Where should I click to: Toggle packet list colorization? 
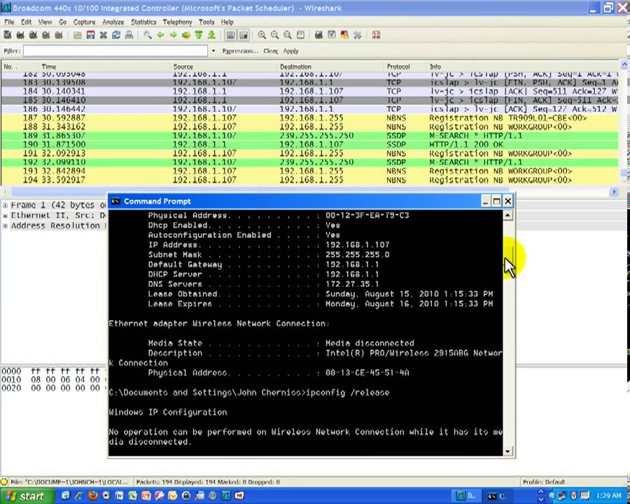point(230,36)
